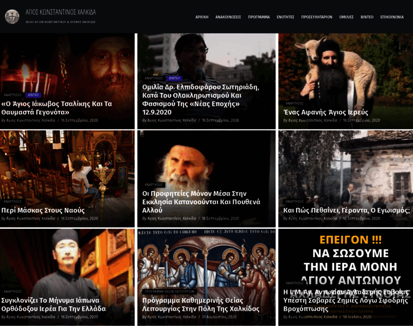Image resolution: width=413 pixels, height=326 pixels.
Task: Open article Περί Μάσκας Στους Ναούς
Action: coord(43,210)
